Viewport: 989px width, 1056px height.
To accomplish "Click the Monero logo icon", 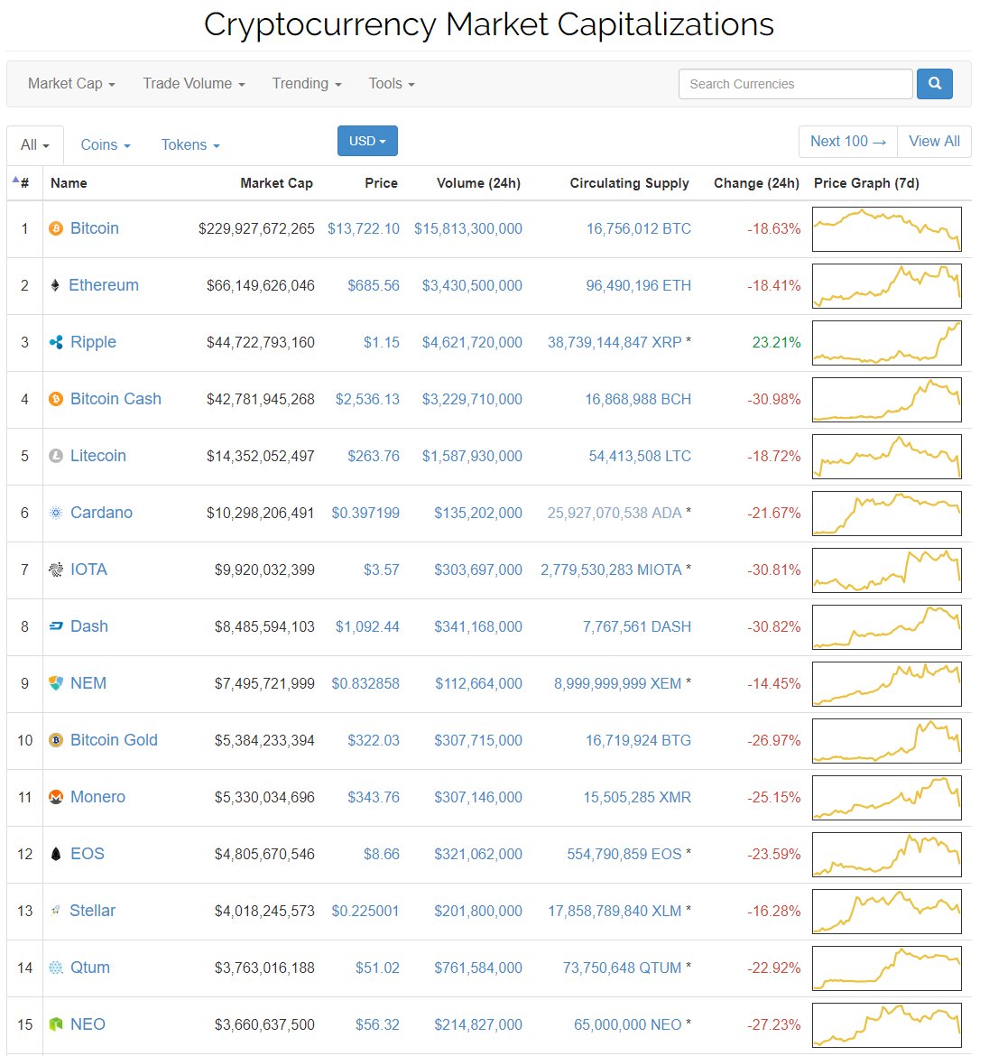I will (56, 797).
